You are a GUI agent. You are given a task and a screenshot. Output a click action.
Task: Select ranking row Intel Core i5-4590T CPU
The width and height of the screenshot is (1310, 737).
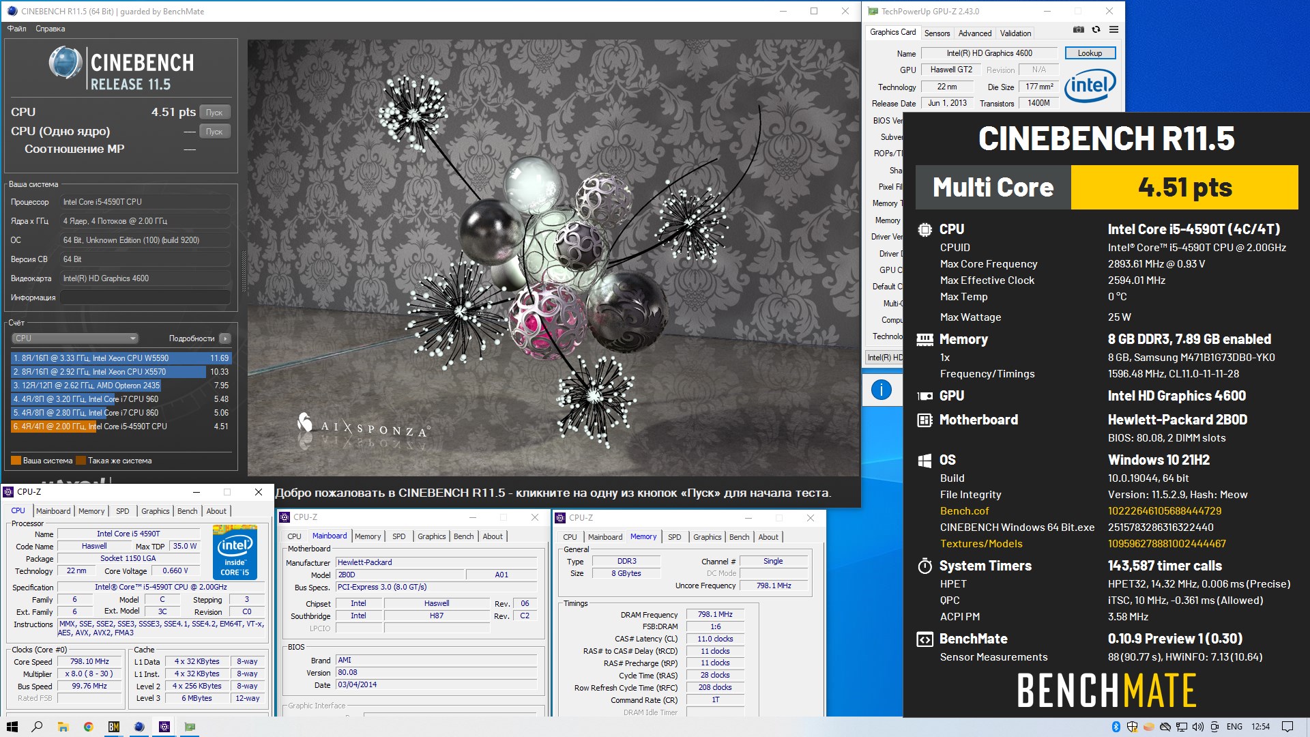[121, 427]
